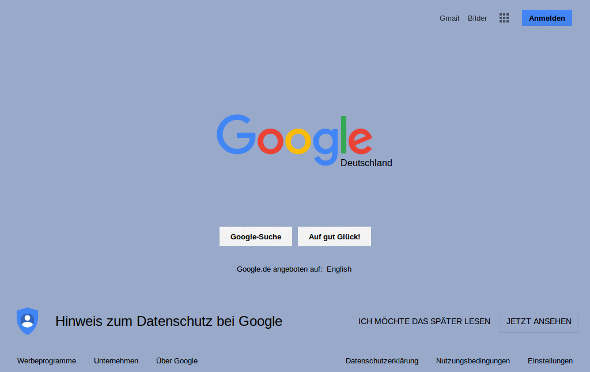The width and height of the screenshot is (590, 372).
Task: Open Bilder image search link
Action: pos(477,18)
